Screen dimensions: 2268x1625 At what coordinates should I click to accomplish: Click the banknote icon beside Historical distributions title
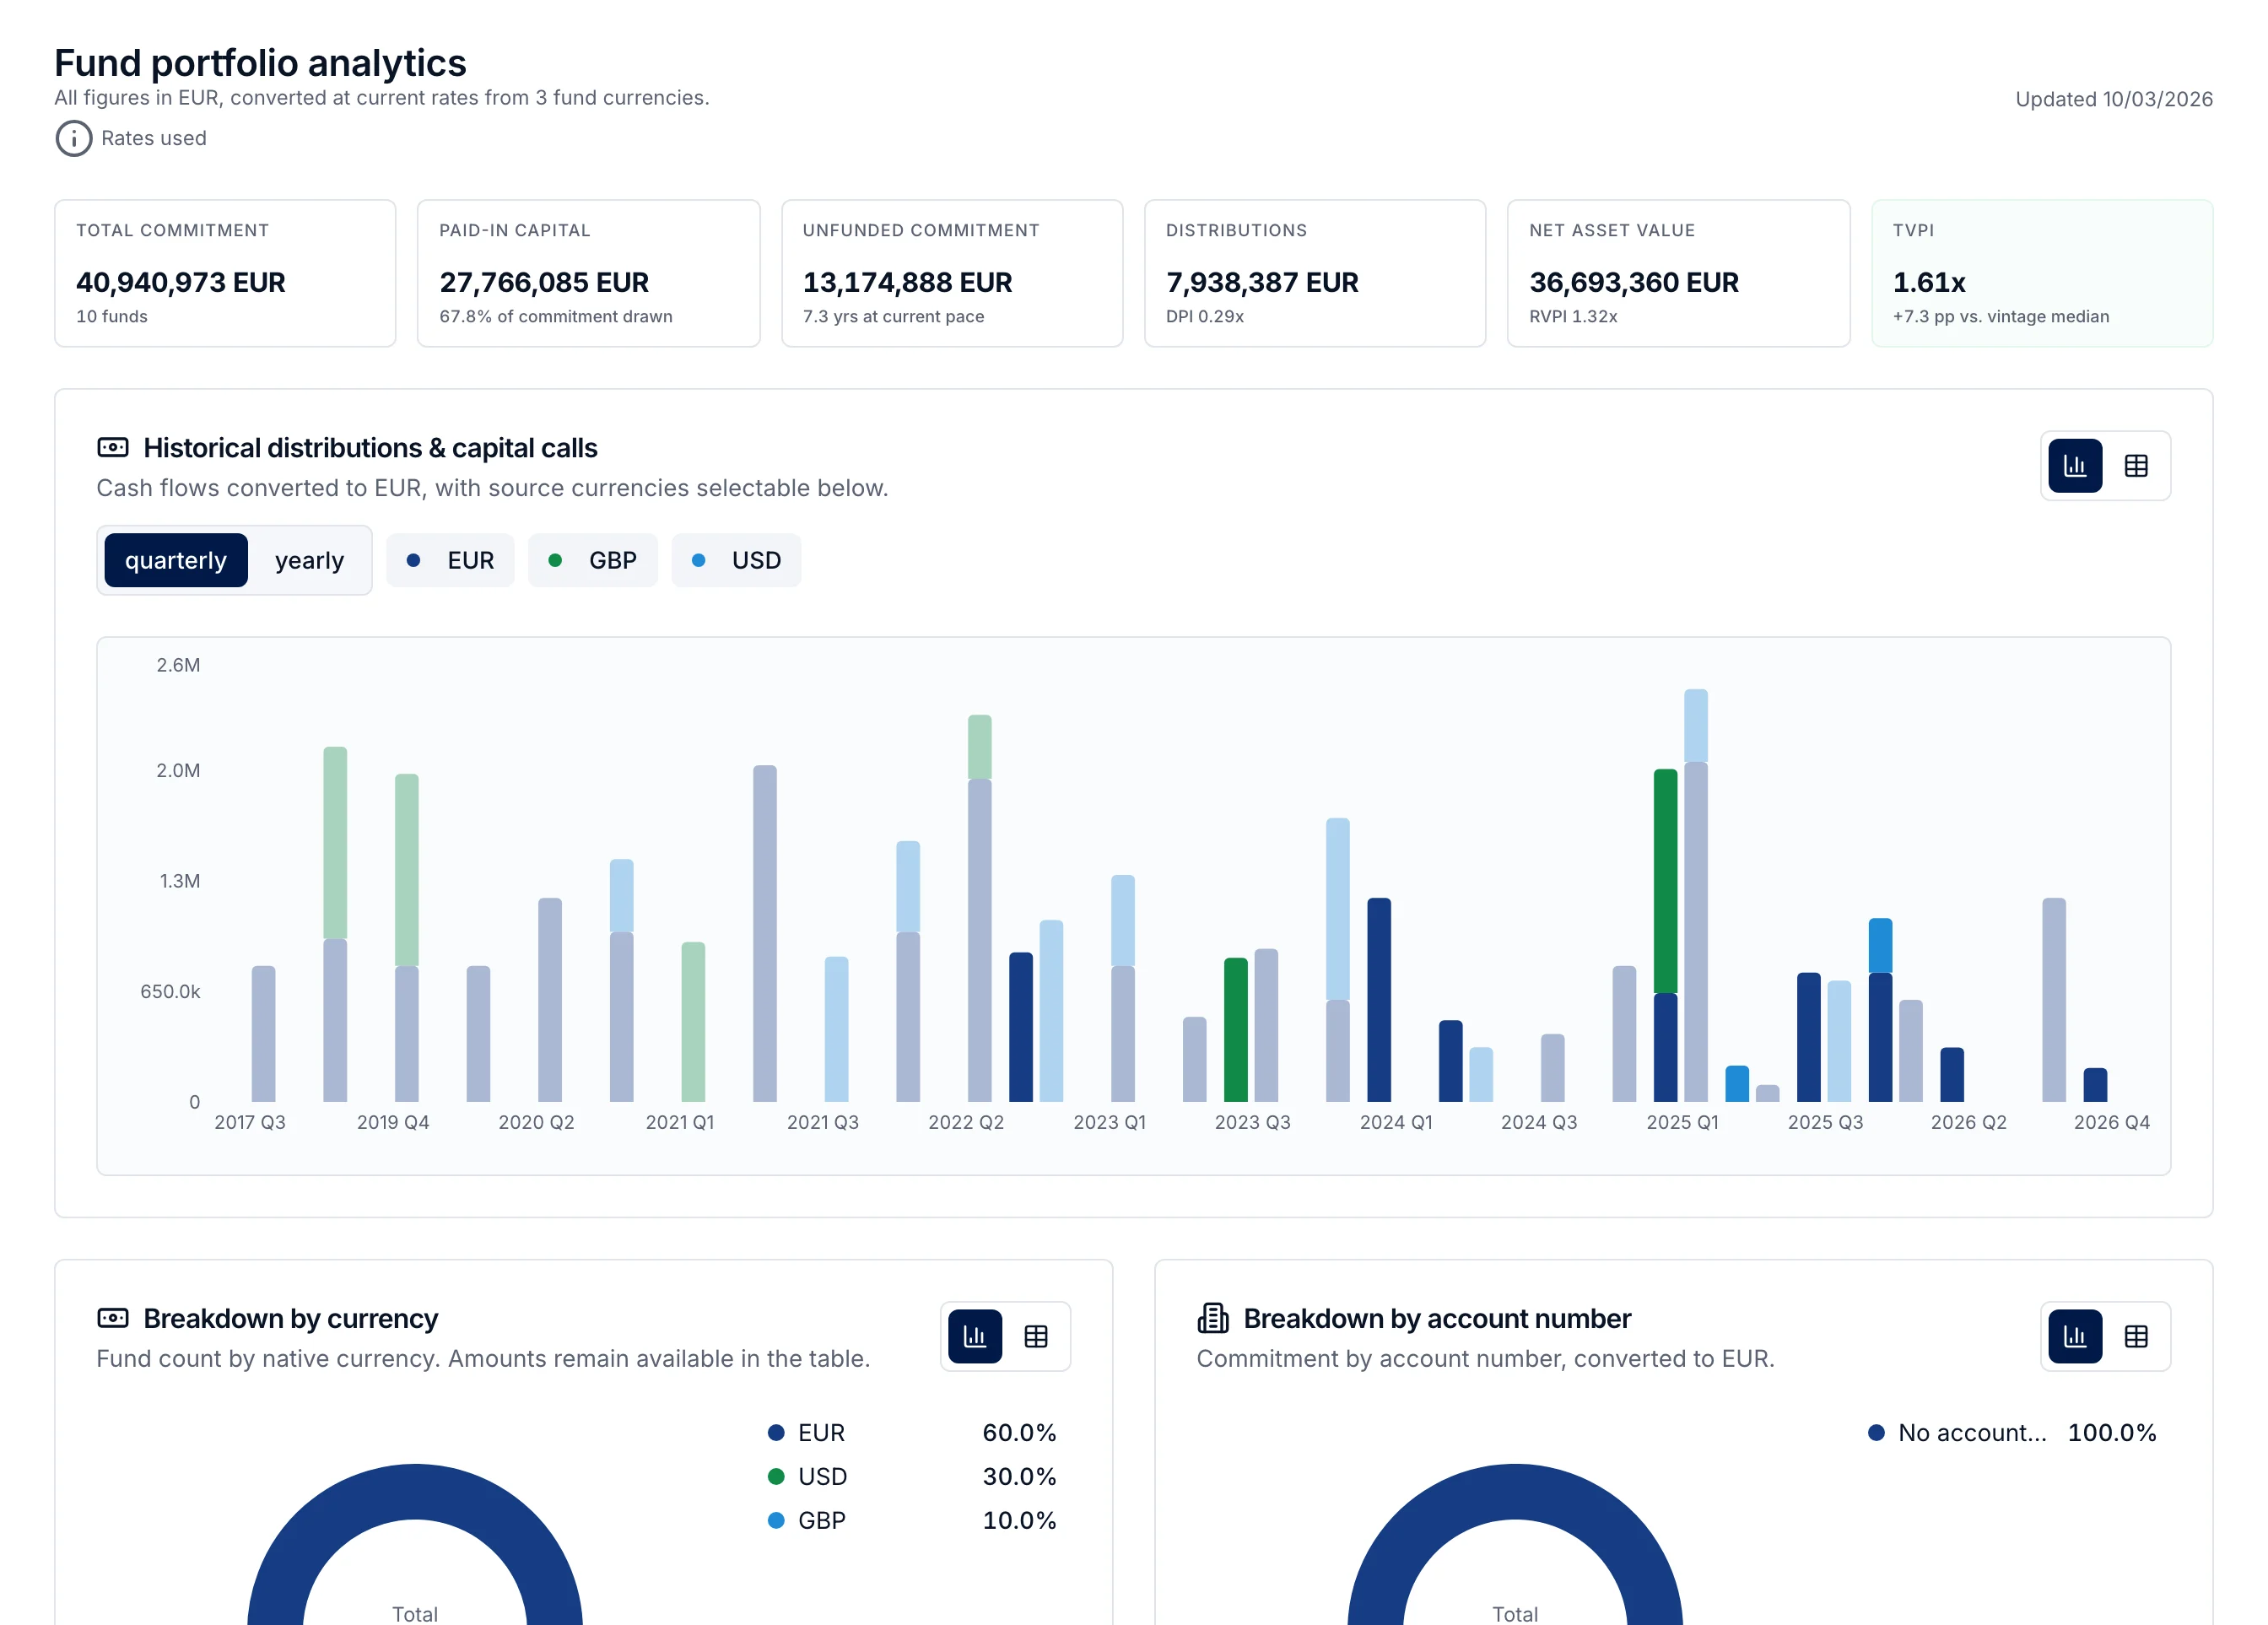[x=113, y=447]
